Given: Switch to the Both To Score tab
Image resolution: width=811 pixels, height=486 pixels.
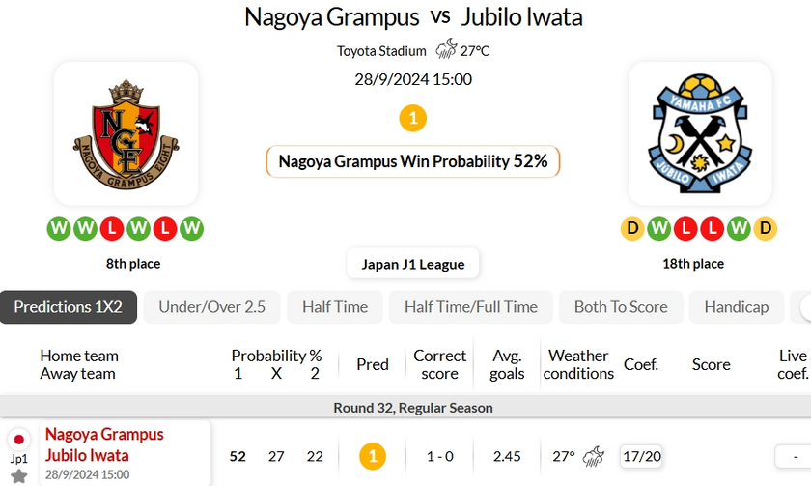Looking at the screenshot, I should point(621,307).
